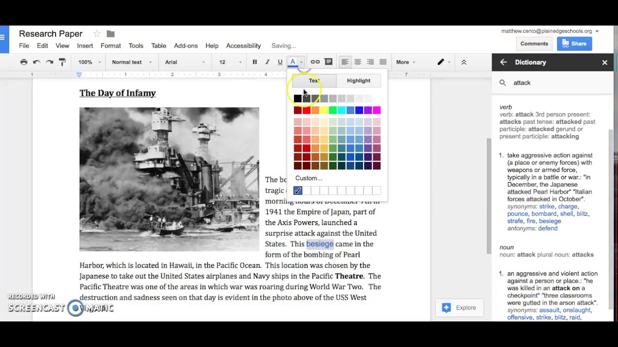
Task: Follow the 'onslaught' synonym link
Action: point(576,310)
